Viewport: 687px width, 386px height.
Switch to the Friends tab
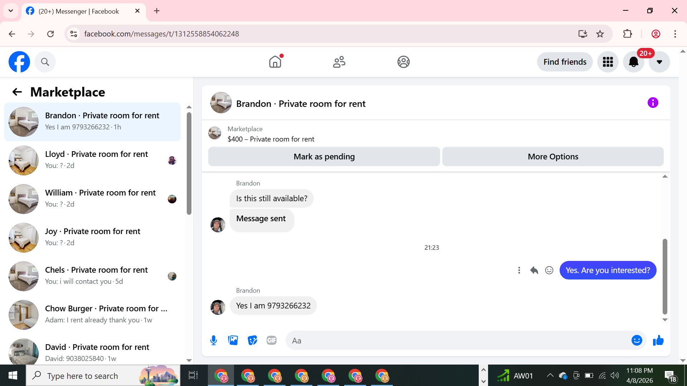click(339, 62)
